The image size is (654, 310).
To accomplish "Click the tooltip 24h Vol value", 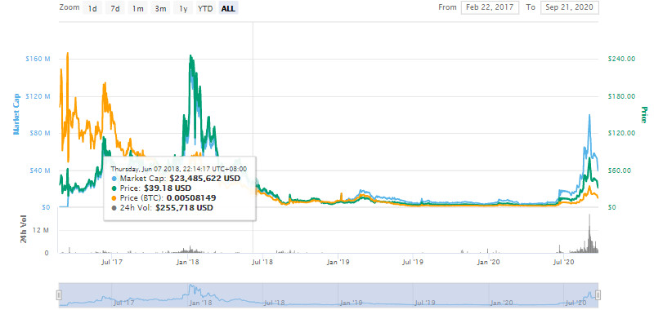I will (185, 207).
